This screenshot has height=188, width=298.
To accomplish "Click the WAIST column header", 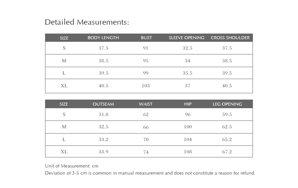I will [146, 104].
